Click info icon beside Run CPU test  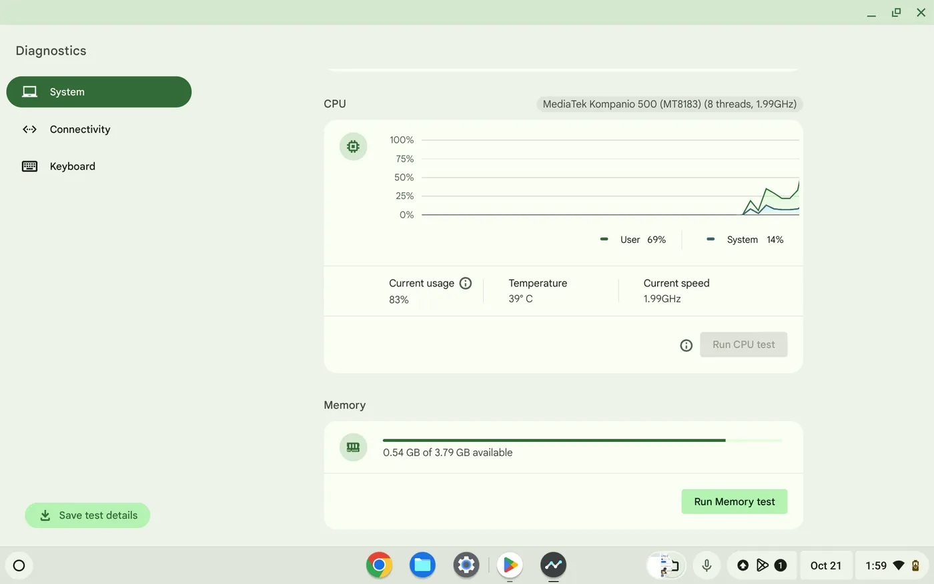point(686,345)
